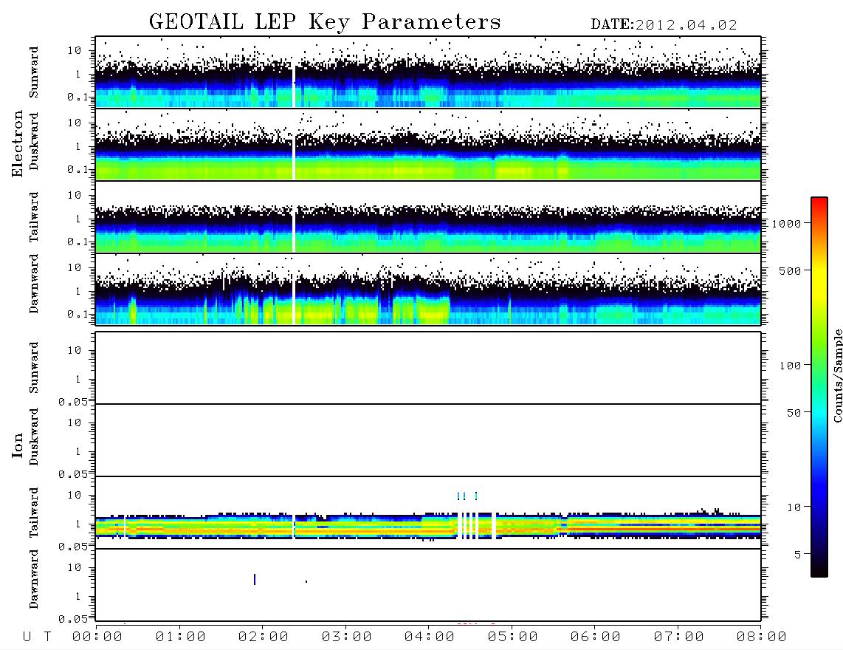Click the Electron Sunward spectrogram panel

tap(428, 72)
